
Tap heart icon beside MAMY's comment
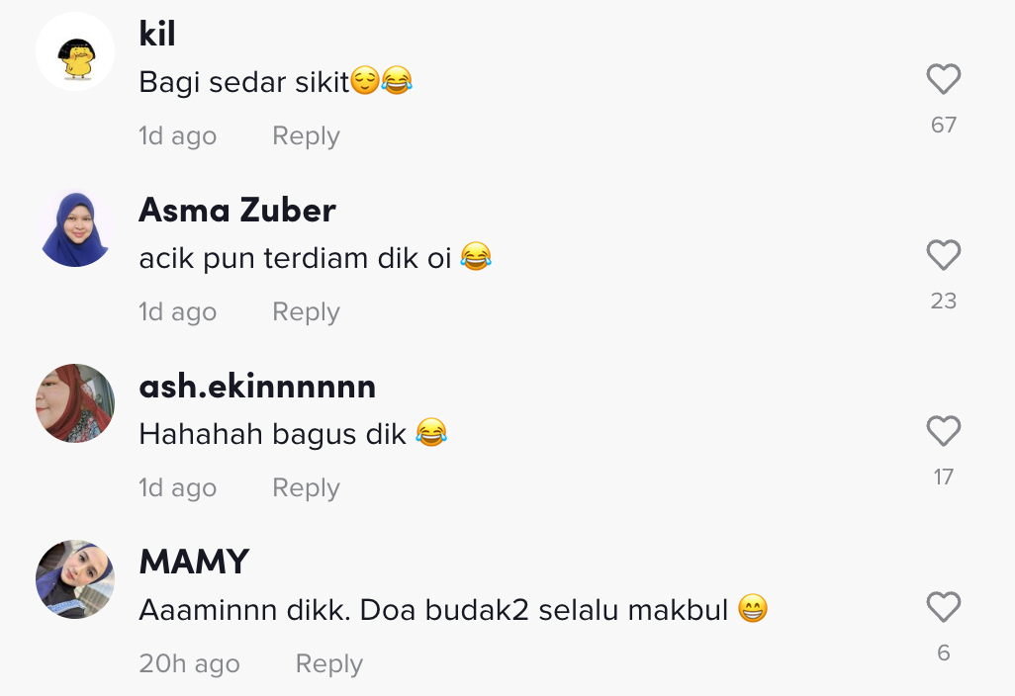click(x=943, y=607)
